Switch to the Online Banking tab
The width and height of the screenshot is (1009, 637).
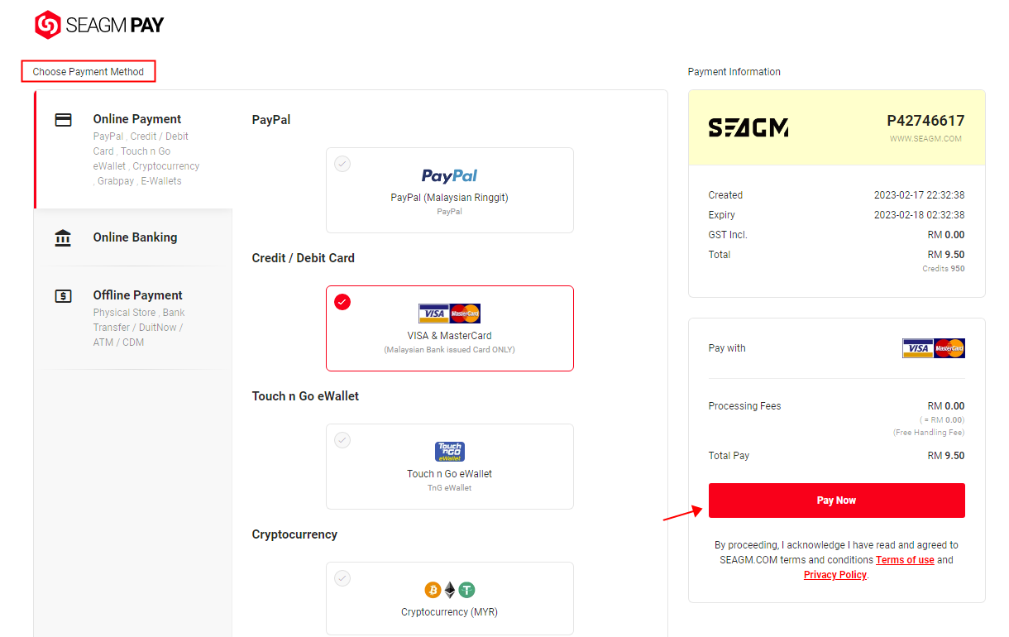[134, 237]
